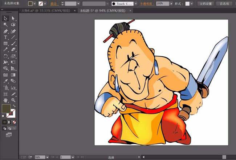Choose the Eraser tool
Screen dimensions: 236x160
click(x=13, y=49)
